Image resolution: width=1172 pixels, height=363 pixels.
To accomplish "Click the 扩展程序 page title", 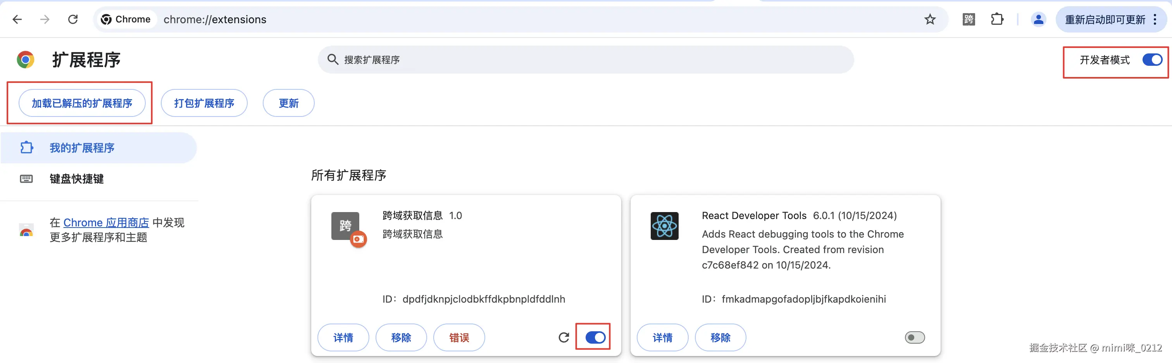I will (x=86, y=60).
